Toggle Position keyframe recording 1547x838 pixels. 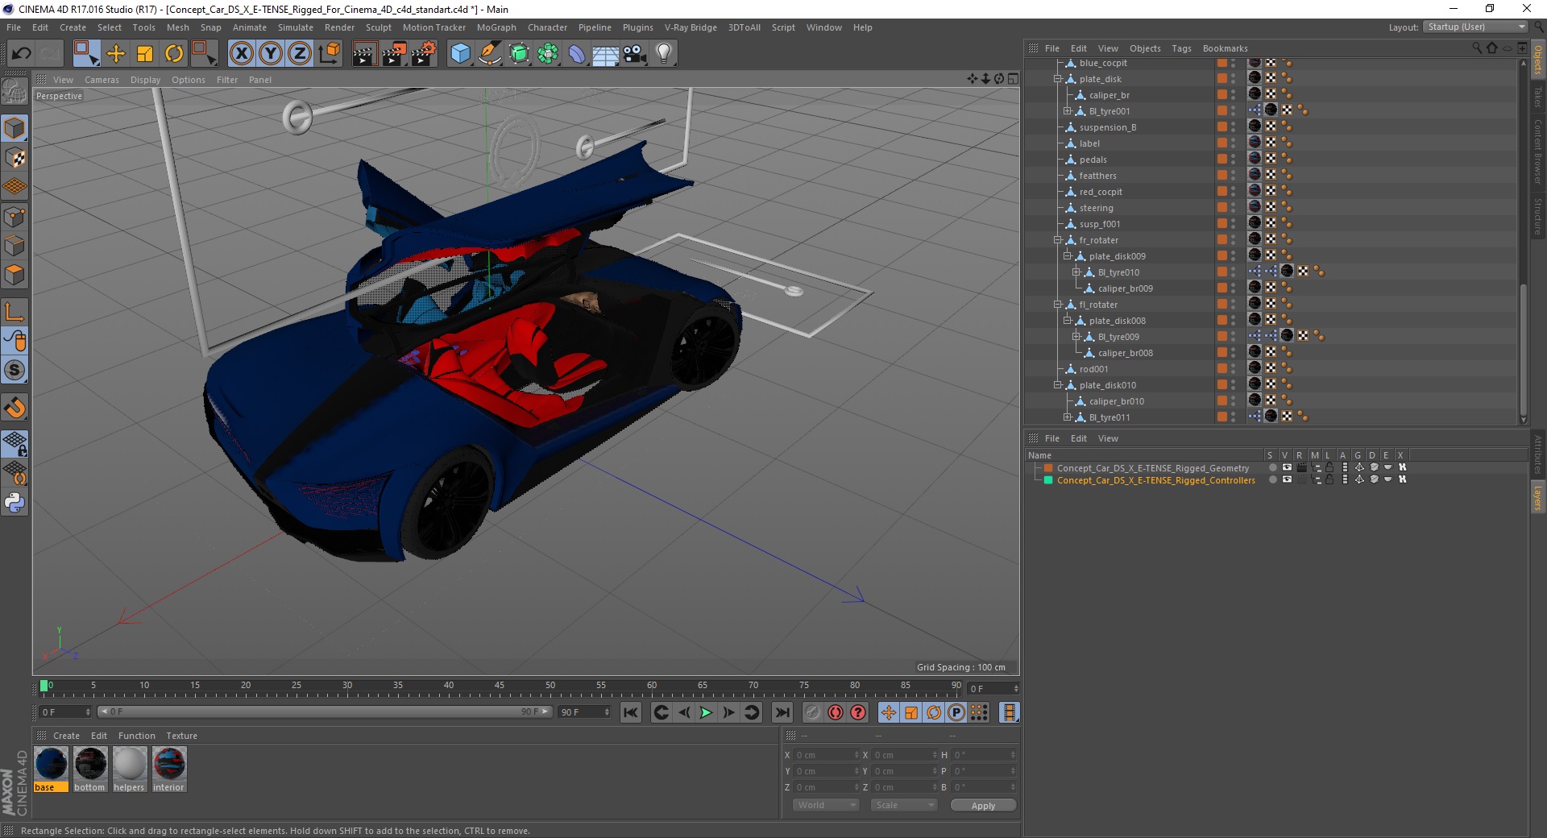click(888, 712)
